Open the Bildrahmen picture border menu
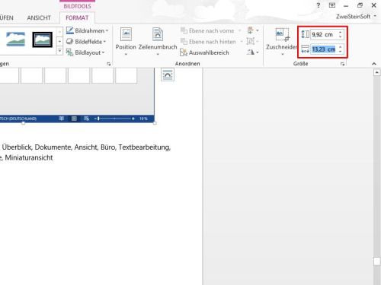 pyautogui.click(x=87, y=30)
